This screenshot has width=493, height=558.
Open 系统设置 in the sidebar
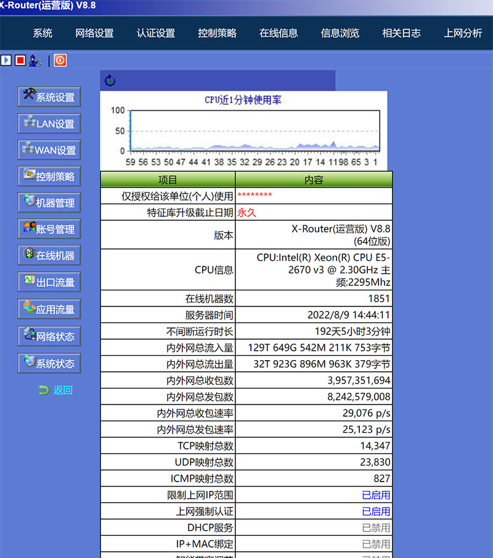[x=49, y=97]
